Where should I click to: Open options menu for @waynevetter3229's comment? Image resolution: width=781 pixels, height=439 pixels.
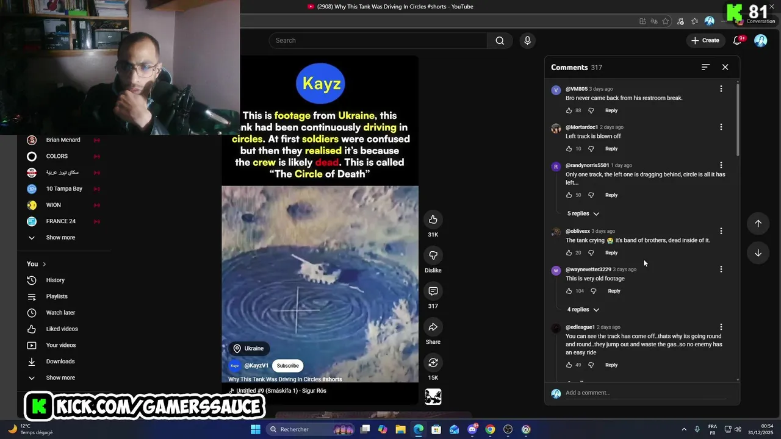[x=721, y=269]
